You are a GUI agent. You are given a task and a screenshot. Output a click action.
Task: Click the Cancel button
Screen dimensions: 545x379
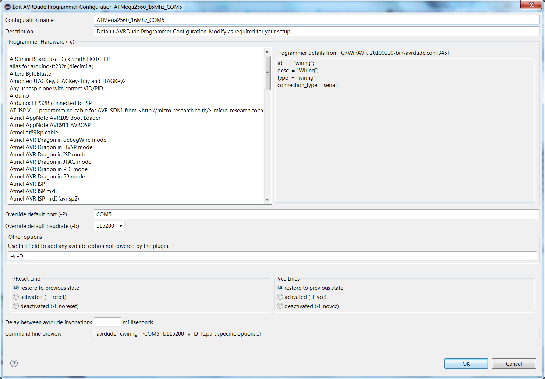point(514,364)
